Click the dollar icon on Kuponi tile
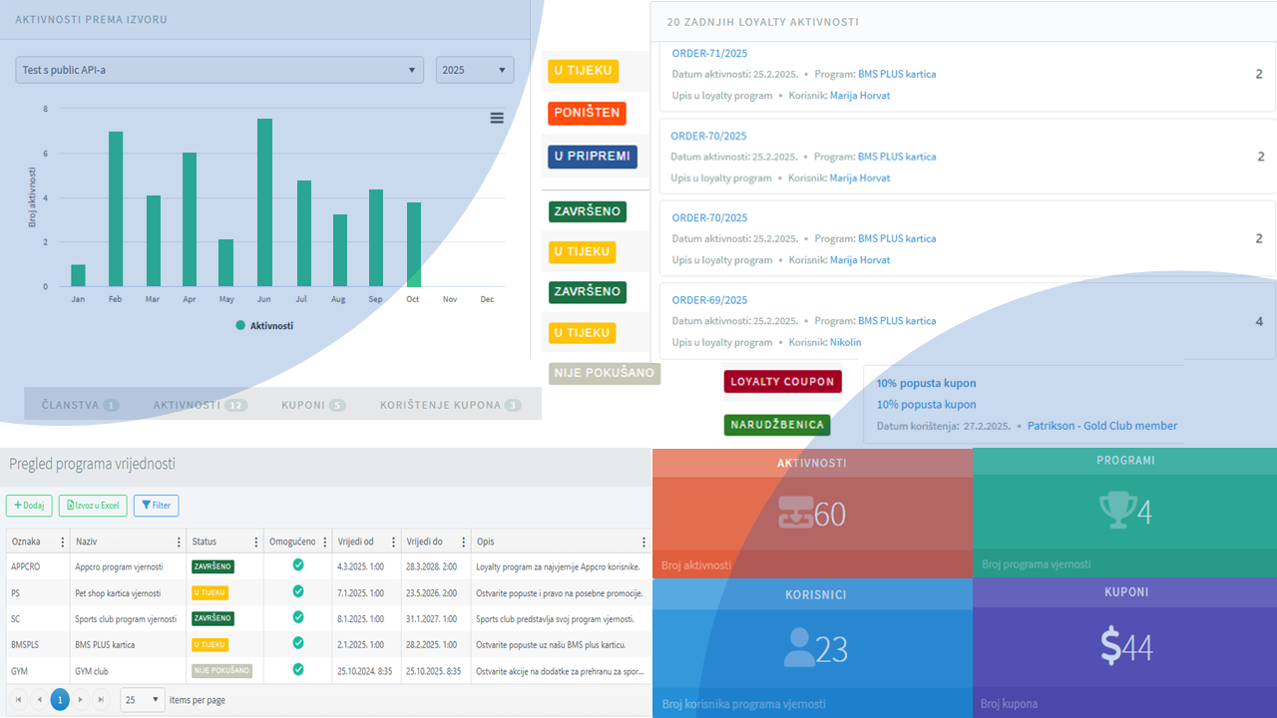The height and width of the screenshot is (718, 1277). point(1110,647)
